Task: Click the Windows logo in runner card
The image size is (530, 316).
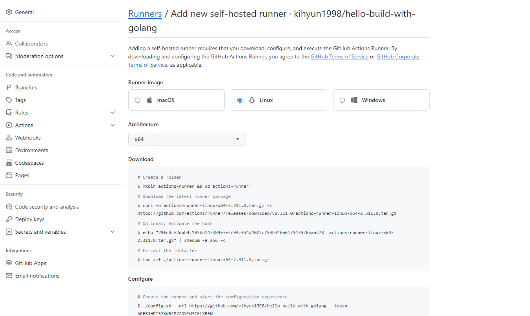Action: pyautogui.click(x=354, y=100)
